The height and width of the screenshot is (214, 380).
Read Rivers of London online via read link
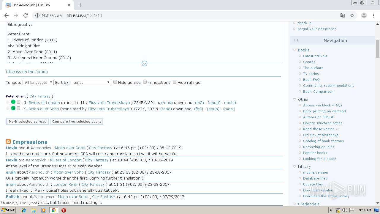(167, 103)
